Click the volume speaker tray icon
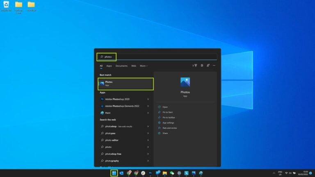The image size is (315, 177). (x=290, y=173)
